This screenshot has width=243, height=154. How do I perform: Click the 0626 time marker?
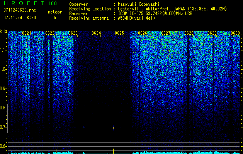(143, 33)
